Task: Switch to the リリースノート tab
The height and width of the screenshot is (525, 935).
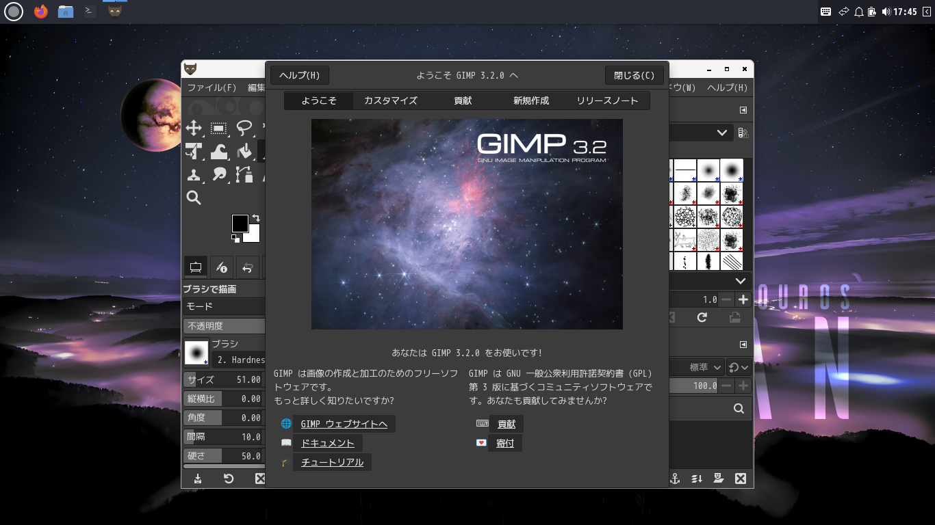Action: pyautogui.click(x=607, y=100)
